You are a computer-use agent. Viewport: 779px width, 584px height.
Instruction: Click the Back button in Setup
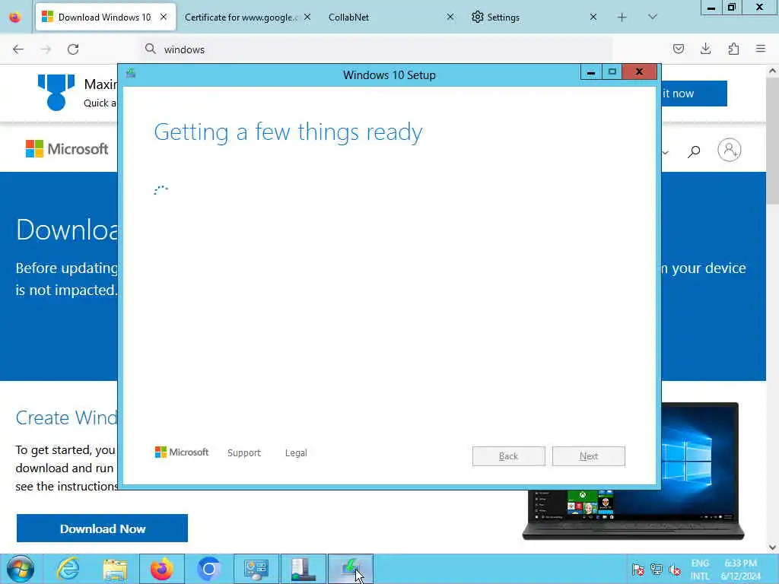click(509, 456)
